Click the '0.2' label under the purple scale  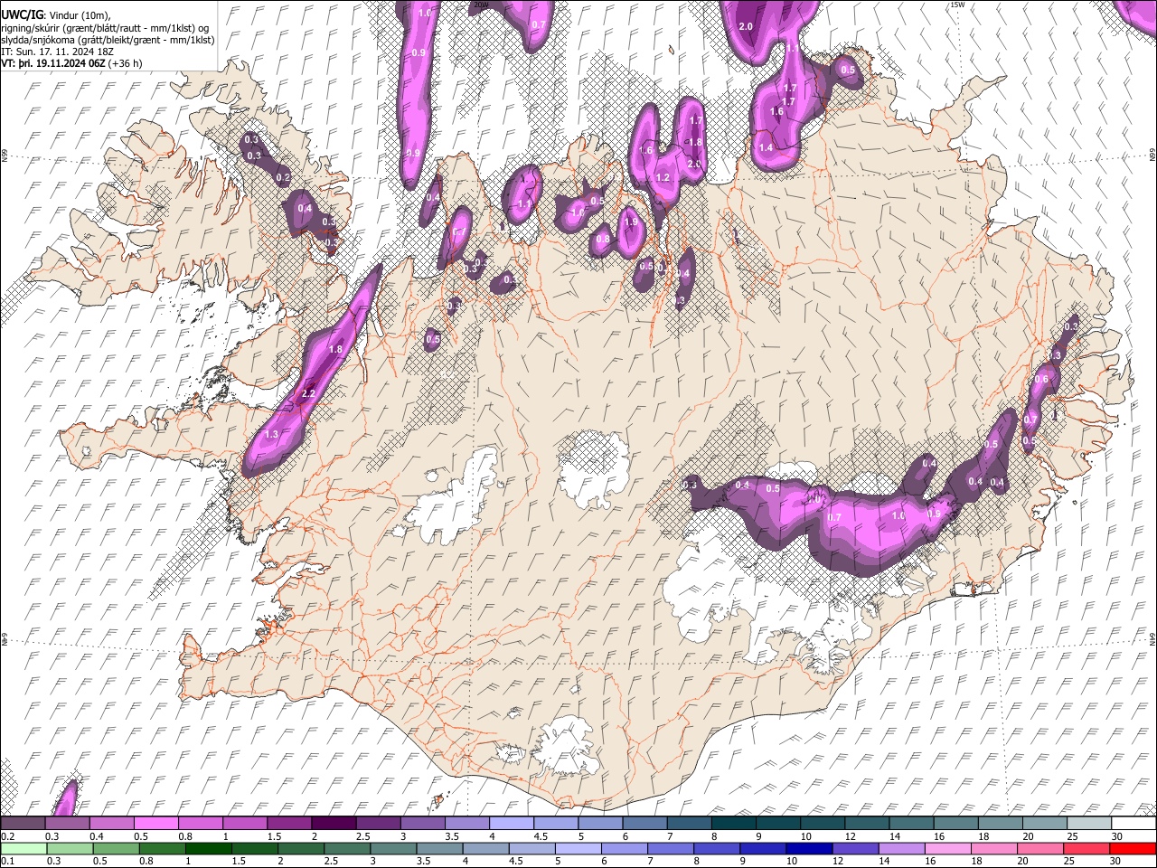[7, 836]
